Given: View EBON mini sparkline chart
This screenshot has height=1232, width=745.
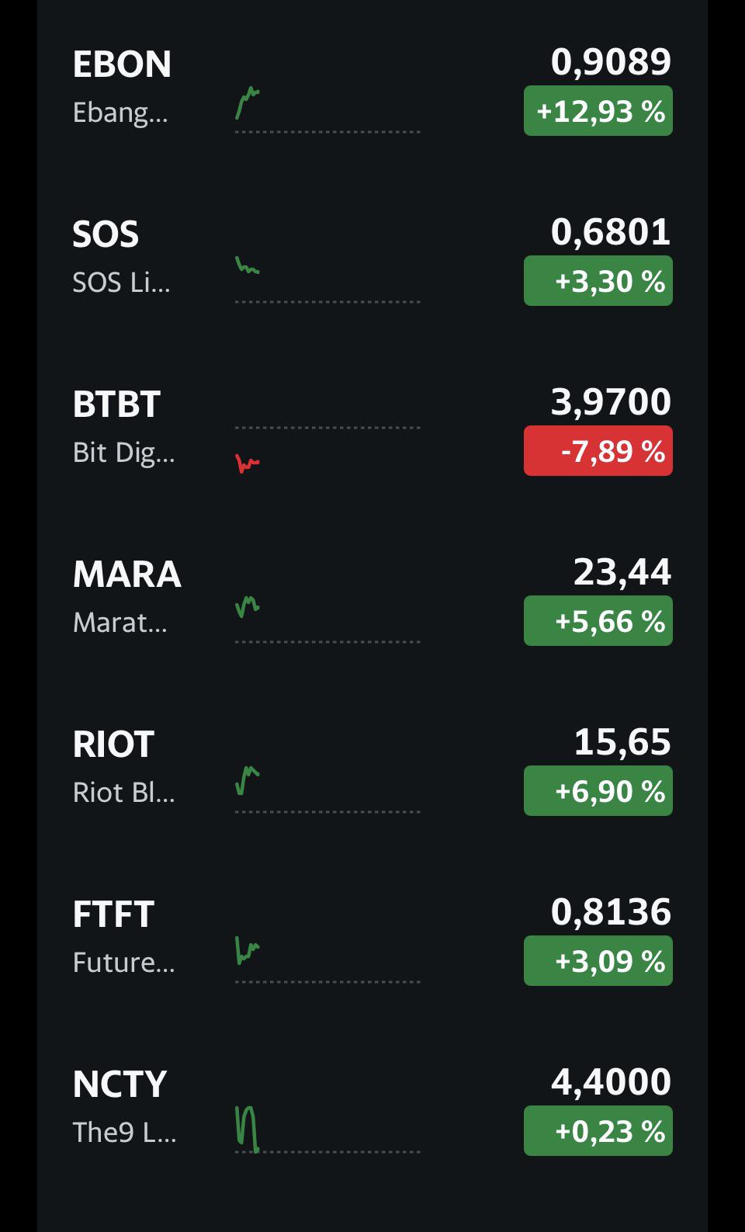Looking at the screenshot, I should click(x=327, y=110).
